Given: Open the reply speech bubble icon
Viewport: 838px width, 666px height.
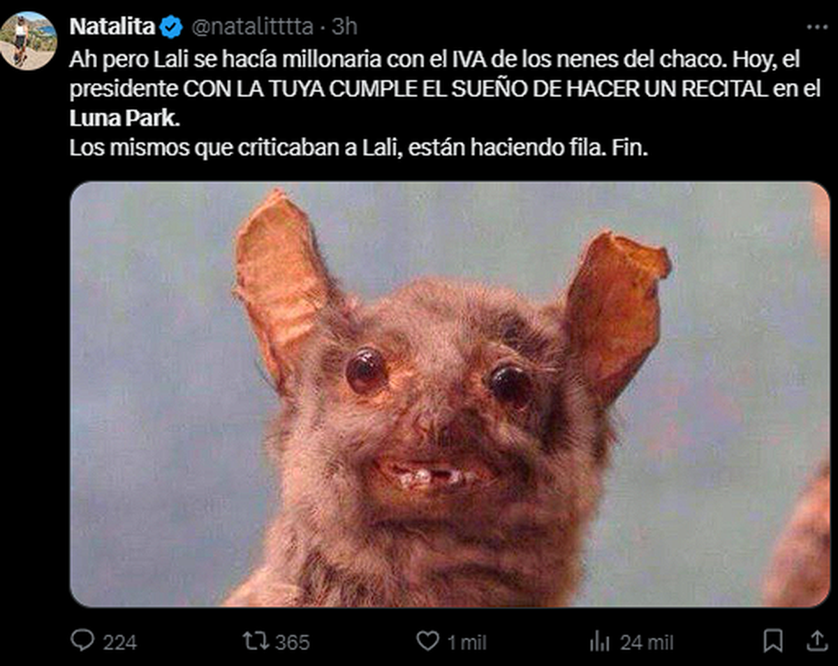Looking at the screenshot, I should coord(82,640).
